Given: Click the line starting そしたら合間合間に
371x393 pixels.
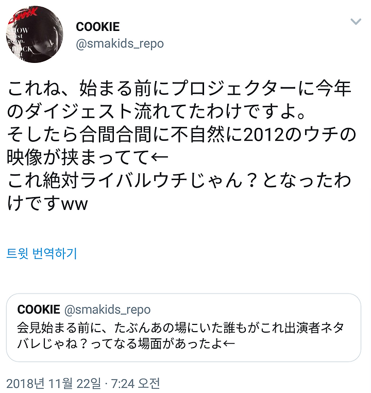Looking at the screenshot, I should [181, 135].
